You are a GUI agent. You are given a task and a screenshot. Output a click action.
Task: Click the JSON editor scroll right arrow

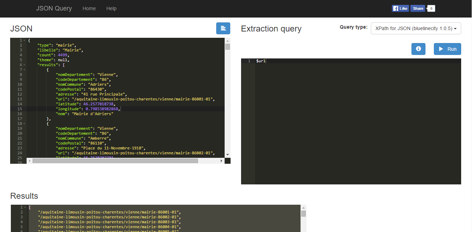pyautogui.click(x=221, y=161)
